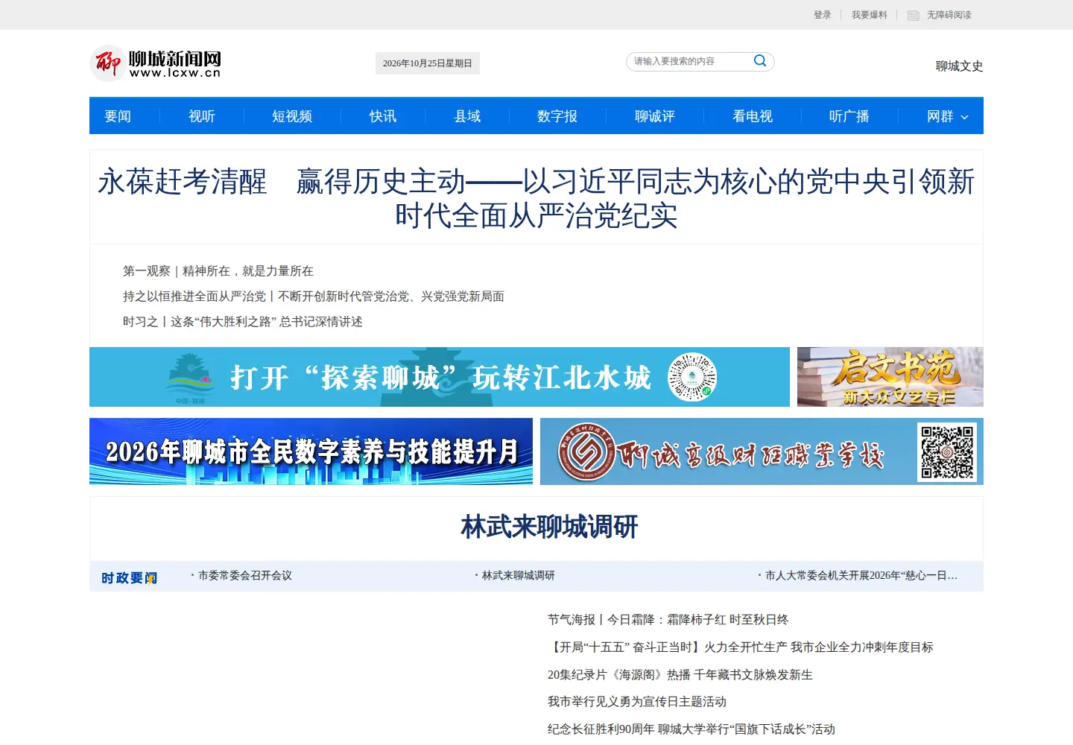Open 第一观察｜精神所在 article link
The height and width of the screenshot is (745, 1073).
218,271
